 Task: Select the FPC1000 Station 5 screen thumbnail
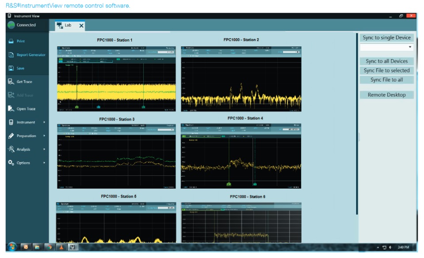pyautogui.click(x=116, y=222)
